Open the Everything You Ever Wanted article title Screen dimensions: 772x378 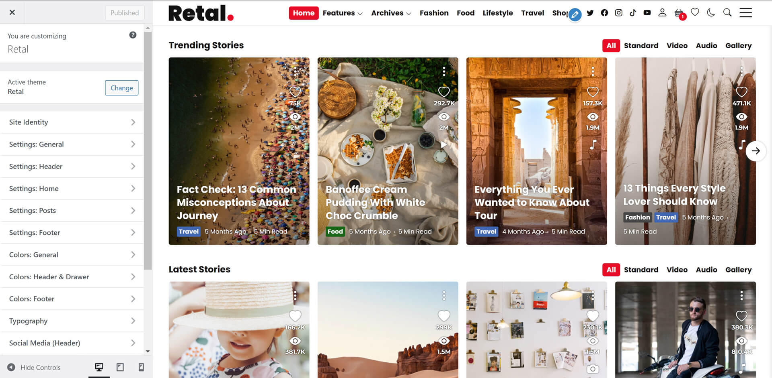tap(532, 202)
